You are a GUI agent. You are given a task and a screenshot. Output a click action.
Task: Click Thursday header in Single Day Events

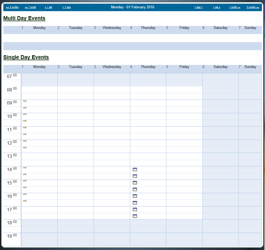[x=148, y=67]
